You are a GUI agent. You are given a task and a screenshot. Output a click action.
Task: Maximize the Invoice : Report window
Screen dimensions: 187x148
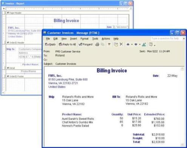[126, 3]
